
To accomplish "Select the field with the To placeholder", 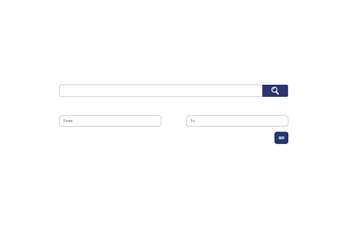I will tap(237, 121).
